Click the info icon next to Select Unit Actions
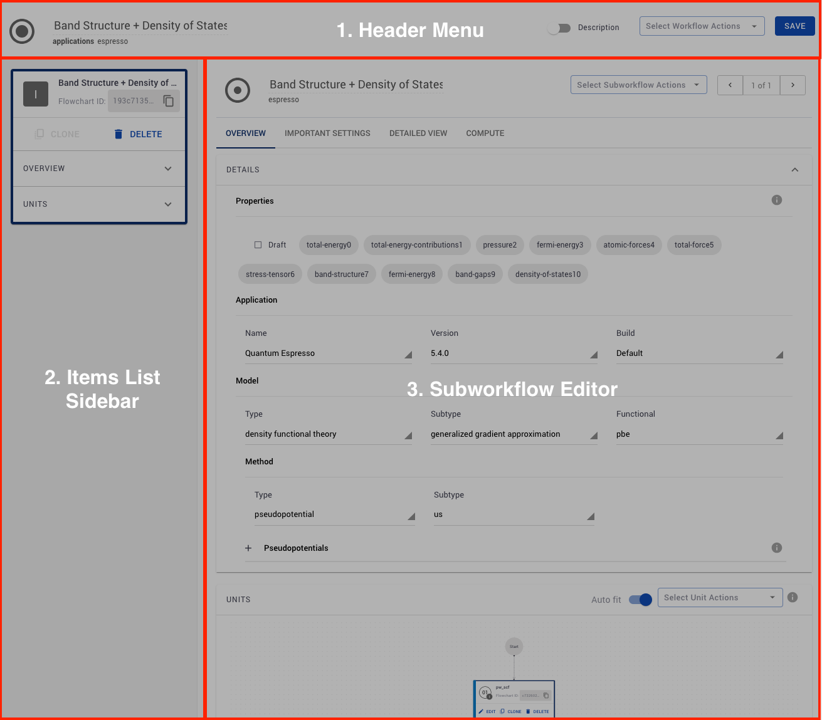Image resolution: width=822 pixels, height=720 pixels. (x=793, y=598)
